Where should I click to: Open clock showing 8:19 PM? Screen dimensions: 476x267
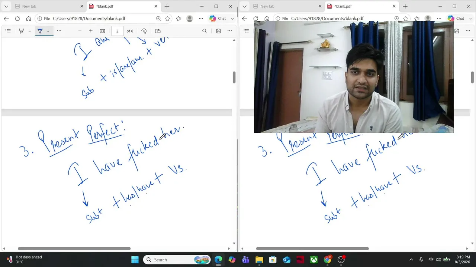(463, 260)
